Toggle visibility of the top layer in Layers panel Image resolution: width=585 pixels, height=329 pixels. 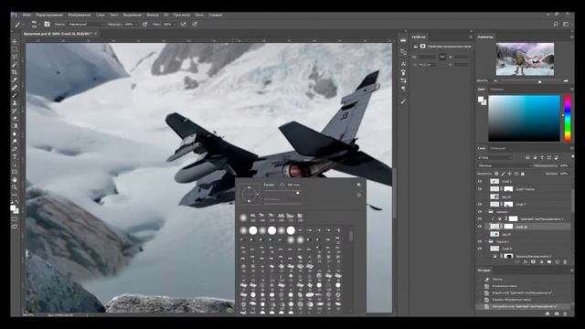click(480, 181)
